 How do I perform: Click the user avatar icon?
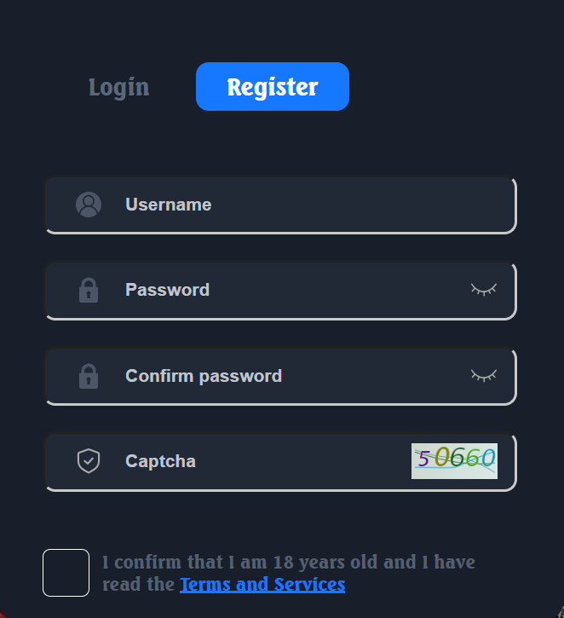[x=89, y=205]
